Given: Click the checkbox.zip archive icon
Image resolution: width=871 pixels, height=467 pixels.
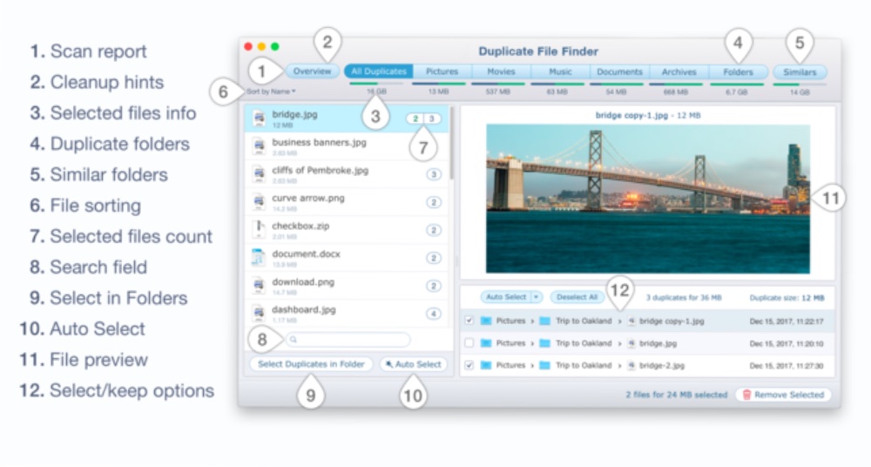Looking at the screenshot, I should (259, 229).
